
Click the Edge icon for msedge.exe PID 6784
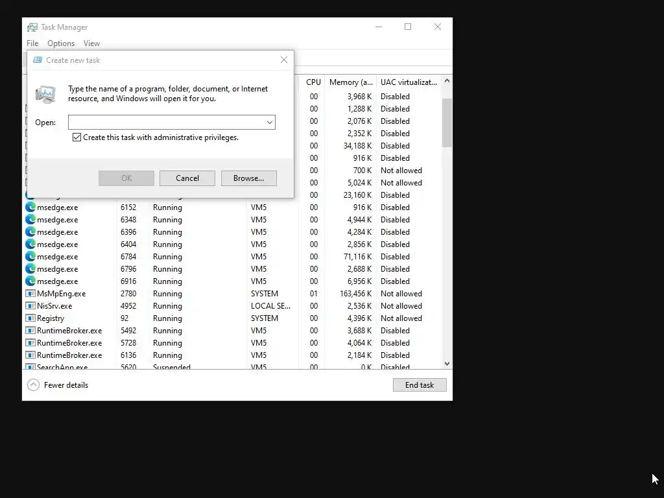point(30,256)
